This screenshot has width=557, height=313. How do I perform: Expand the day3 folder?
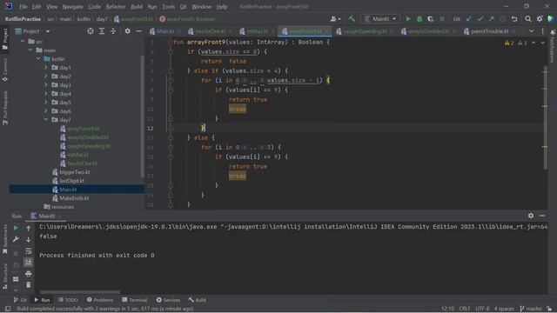tap(46, 85)
